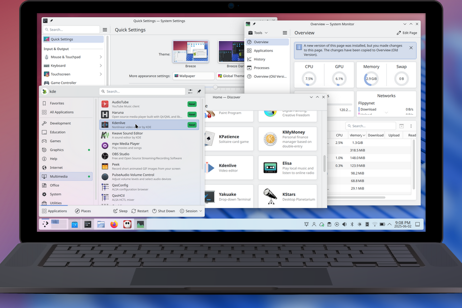Screen dimensions: 462x308
Task: Open the Bluetooth tray icon
Action: [352, 224]
